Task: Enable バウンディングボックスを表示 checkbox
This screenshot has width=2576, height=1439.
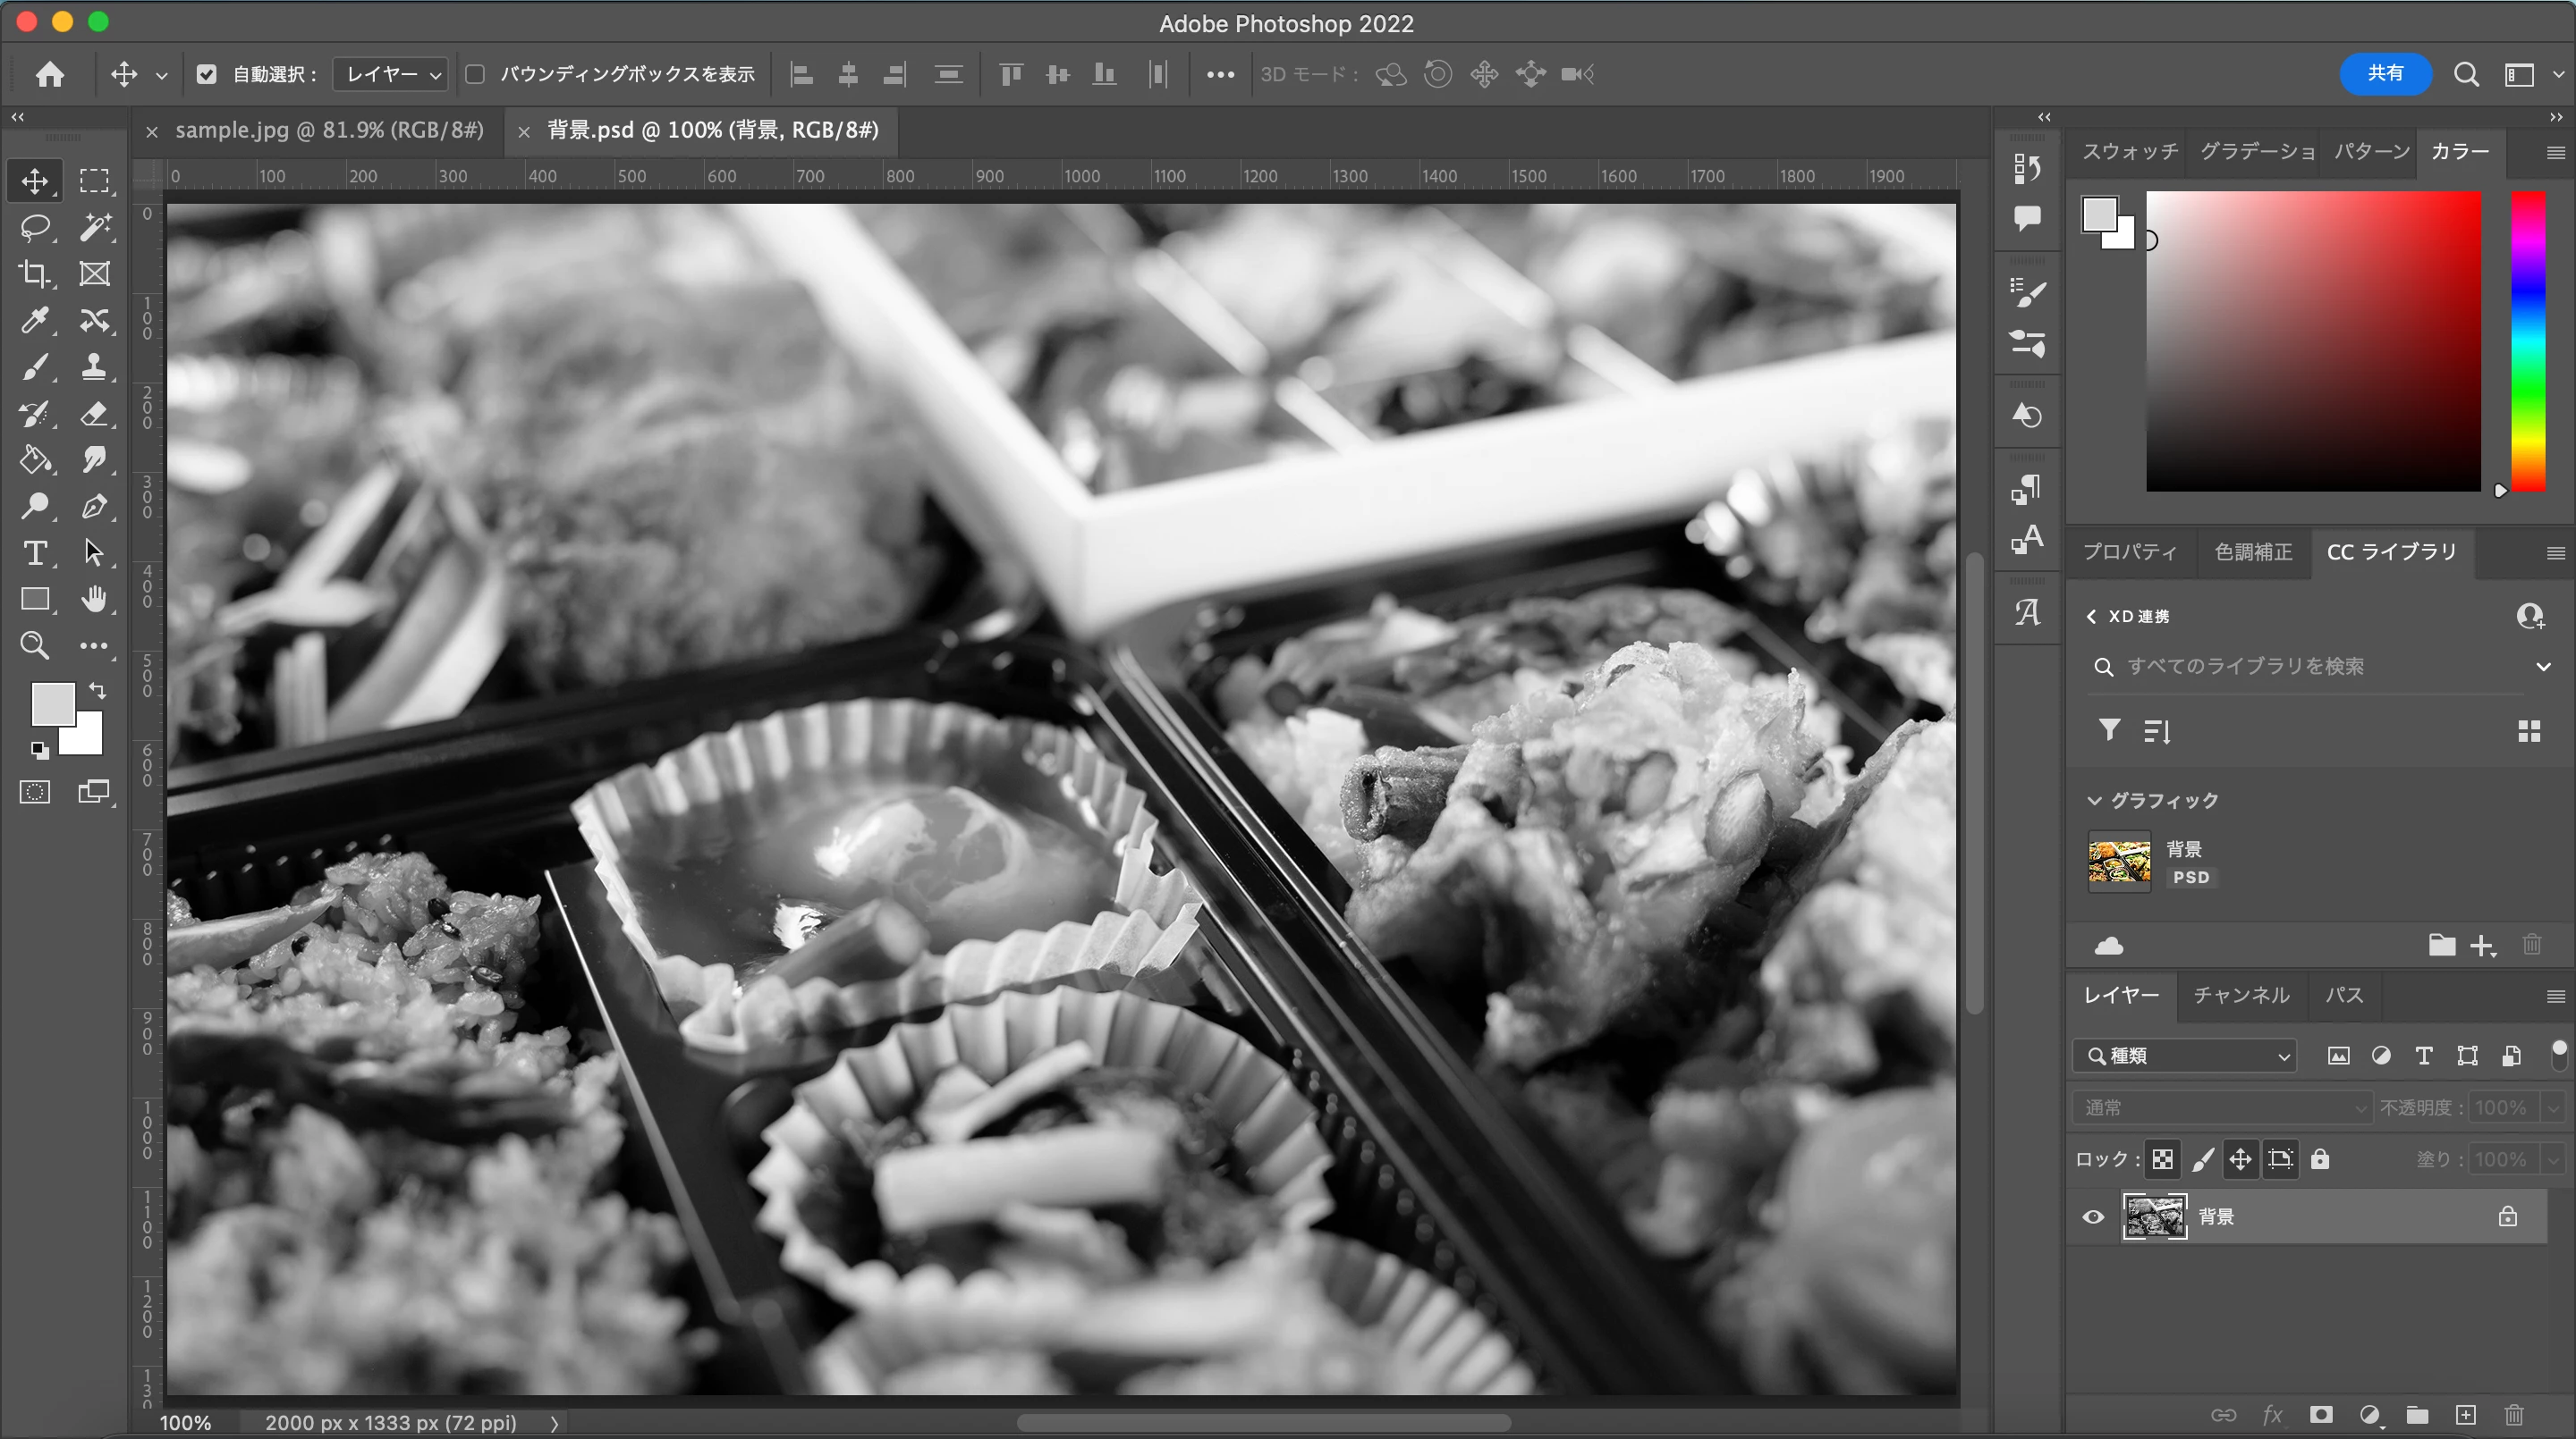Action: coord(476,74)
